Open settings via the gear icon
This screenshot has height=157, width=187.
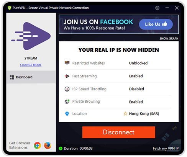coord(157,8)
